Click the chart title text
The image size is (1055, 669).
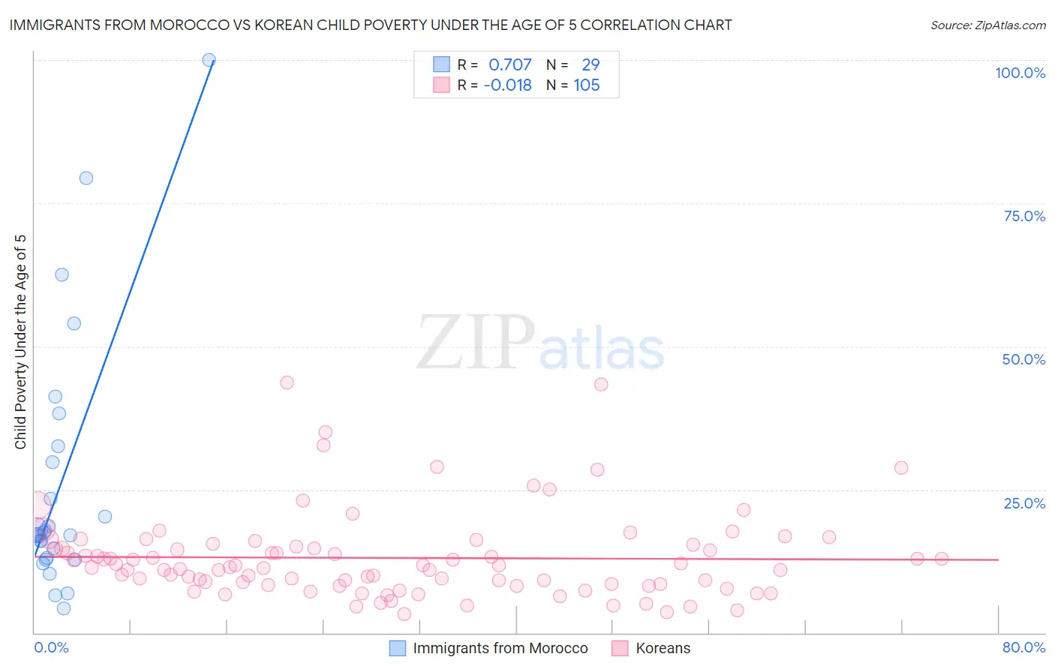371,25
